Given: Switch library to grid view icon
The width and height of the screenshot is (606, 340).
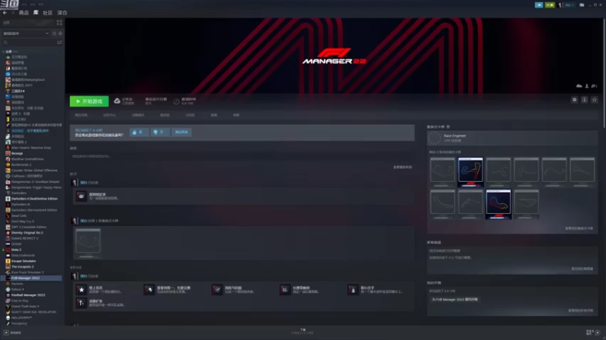Looking at the screenshot, I should pyautogui.click(x=59, y=23).
